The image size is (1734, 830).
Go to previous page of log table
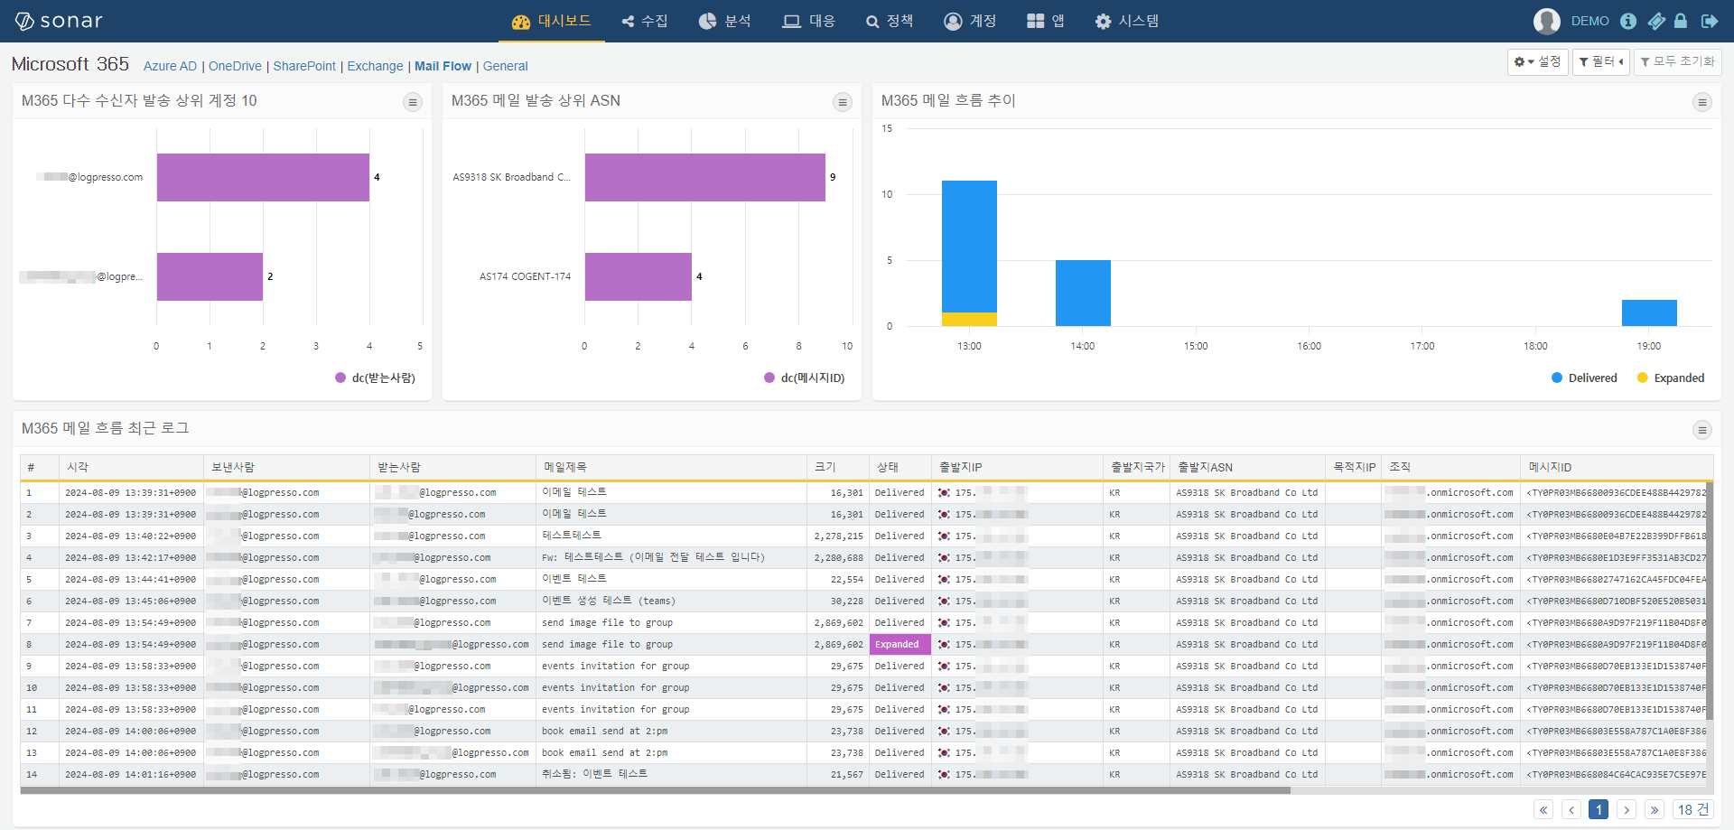pyautogui.click(x=1571, y=809)
